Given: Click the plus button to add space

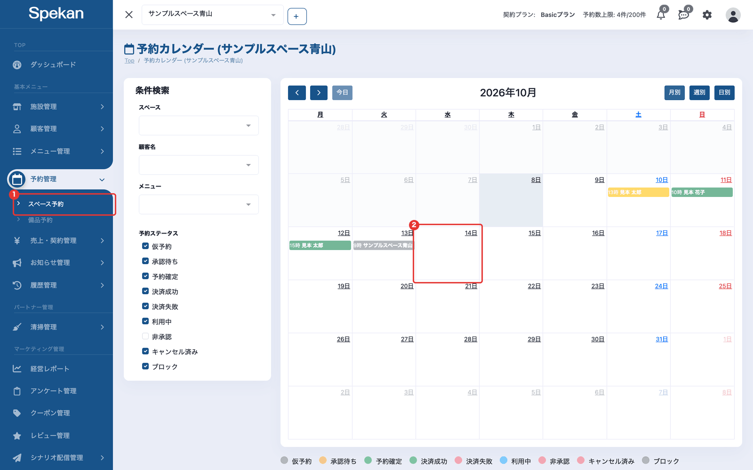Looking at the screenshot, I should 297,16.
